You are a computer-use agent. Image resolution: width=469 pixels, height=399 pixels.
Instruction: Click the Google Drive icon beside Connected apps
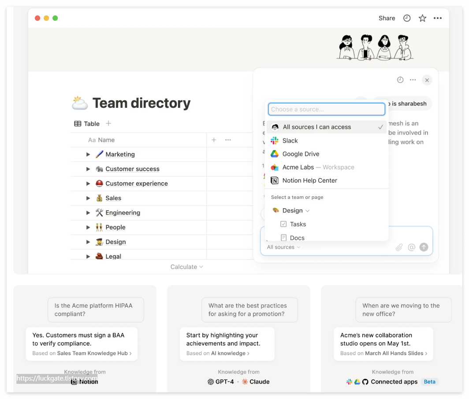coord(357,382)
